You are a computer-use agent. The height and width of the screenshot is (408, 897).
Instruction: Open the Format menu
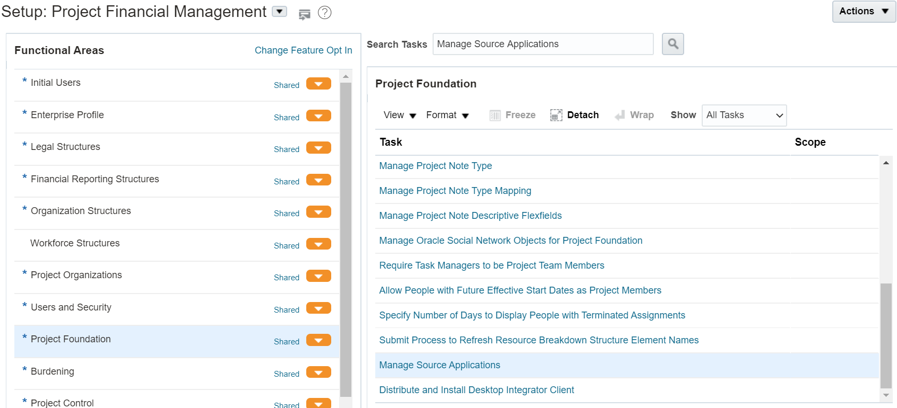[x=447, y=115]
